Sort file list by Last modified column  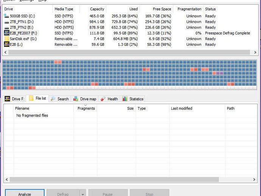[x=197, y=109]
